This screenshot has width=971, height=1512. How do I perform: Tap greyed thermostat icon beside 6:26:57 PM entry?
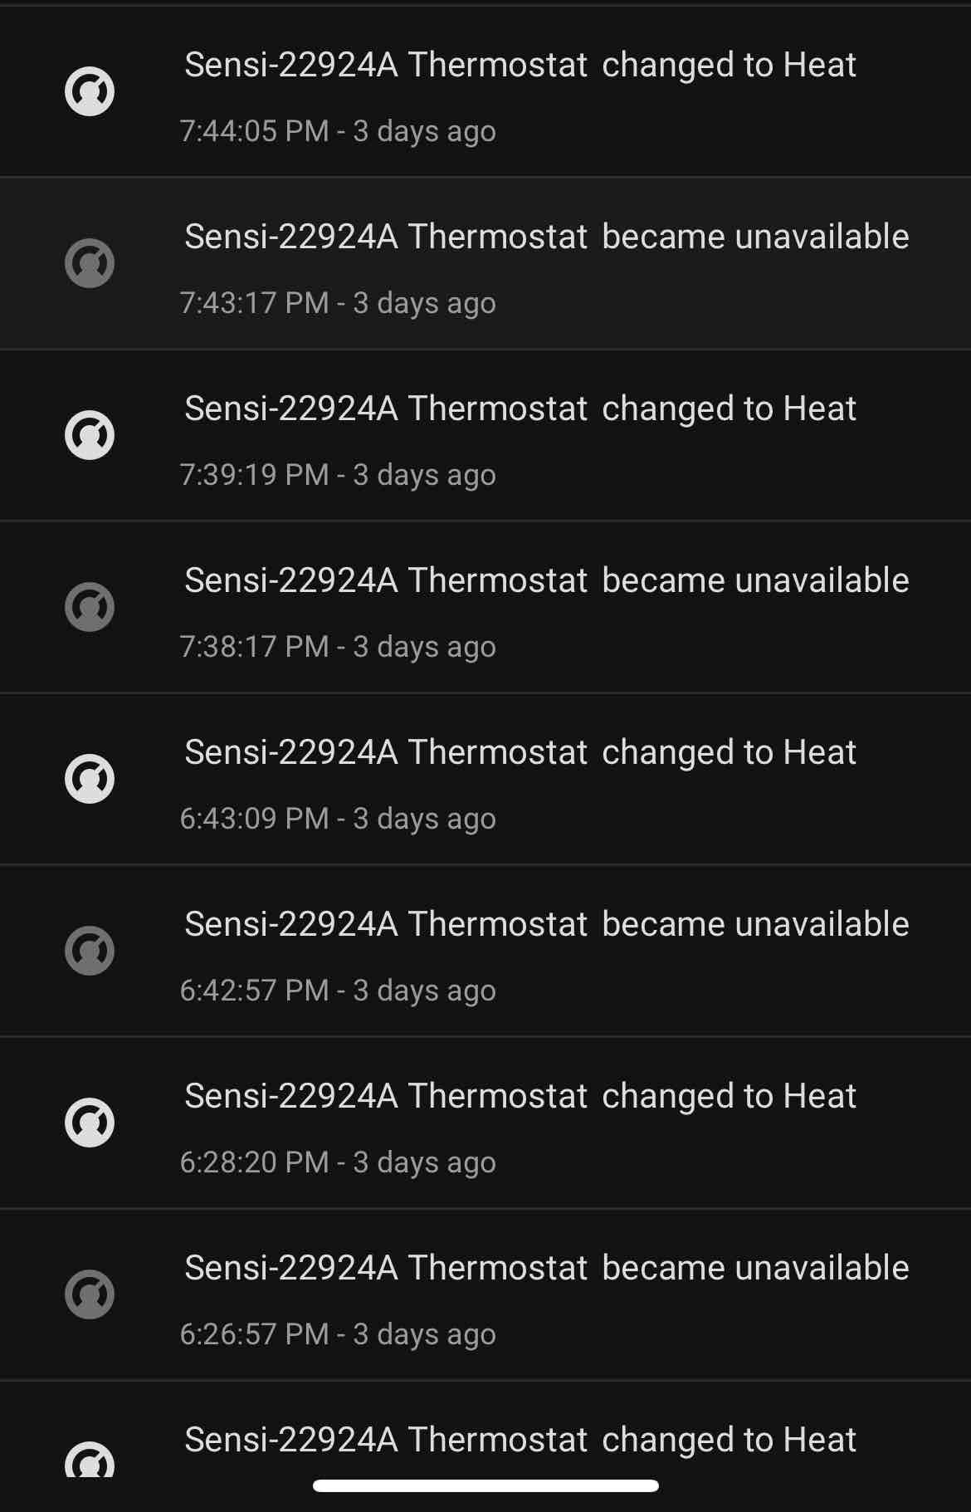[x=90, y=1294]
